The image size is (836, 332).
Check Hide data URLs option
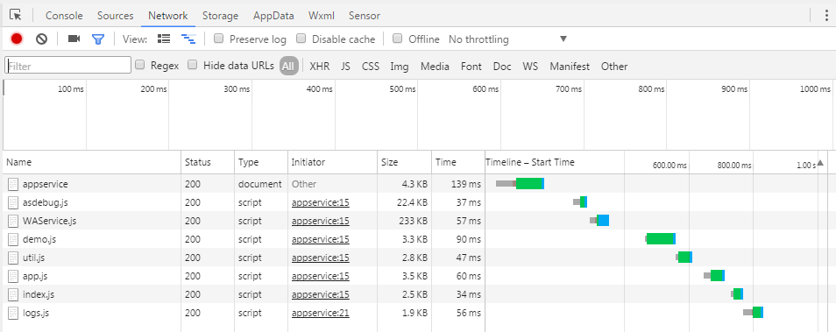coord(193,65)
